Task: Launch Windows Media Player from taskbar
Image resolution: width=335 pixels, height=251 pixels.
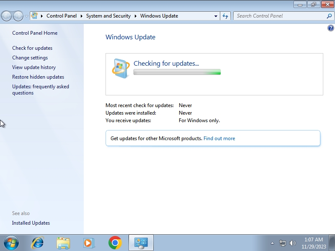Action: pos(89,243)
